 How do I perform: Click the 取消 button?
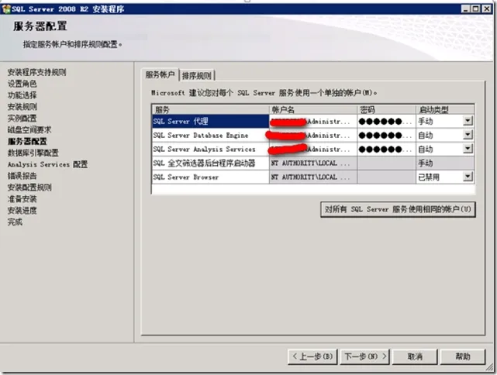pyautogui.click(x=415, y=356)
